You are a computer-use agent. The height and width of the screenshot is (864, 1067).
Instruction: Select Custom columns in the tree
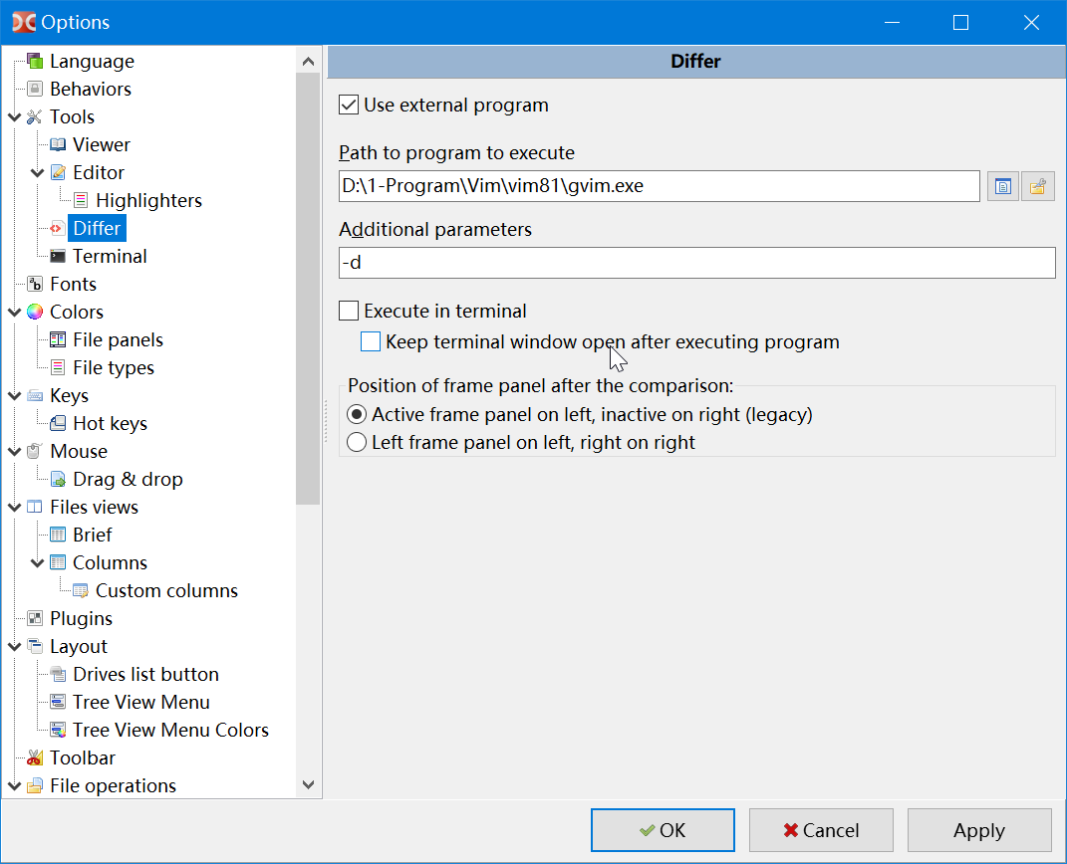point(166,591)
